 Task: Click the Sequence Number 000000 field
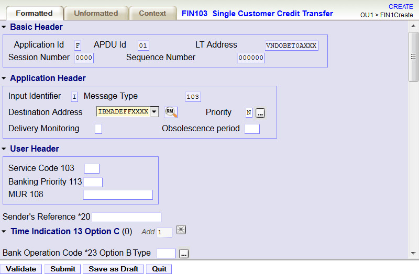251,58
